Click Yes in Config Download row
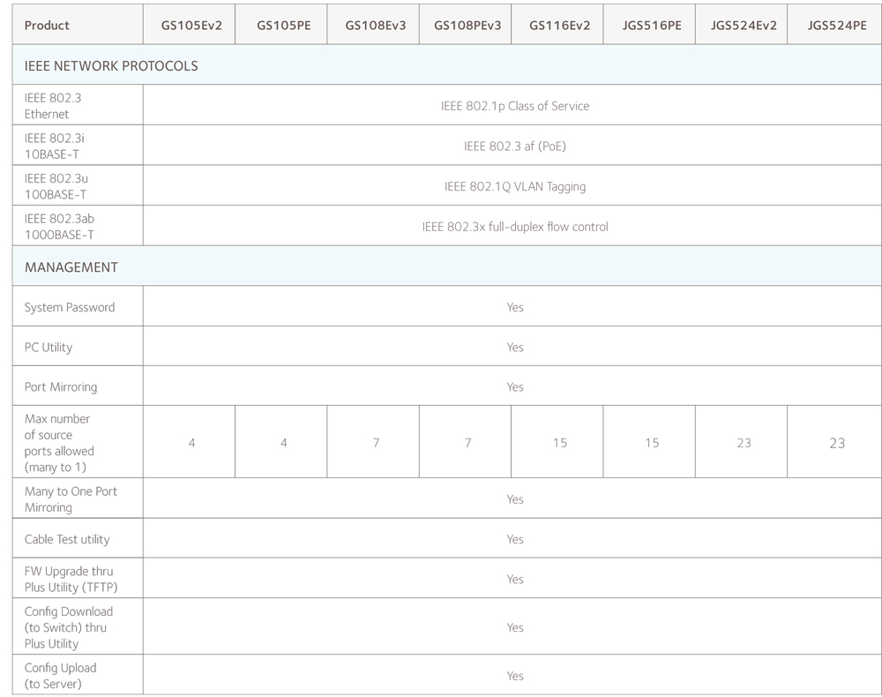Viewport: 882px width, 697px height. tap(515, 628)
